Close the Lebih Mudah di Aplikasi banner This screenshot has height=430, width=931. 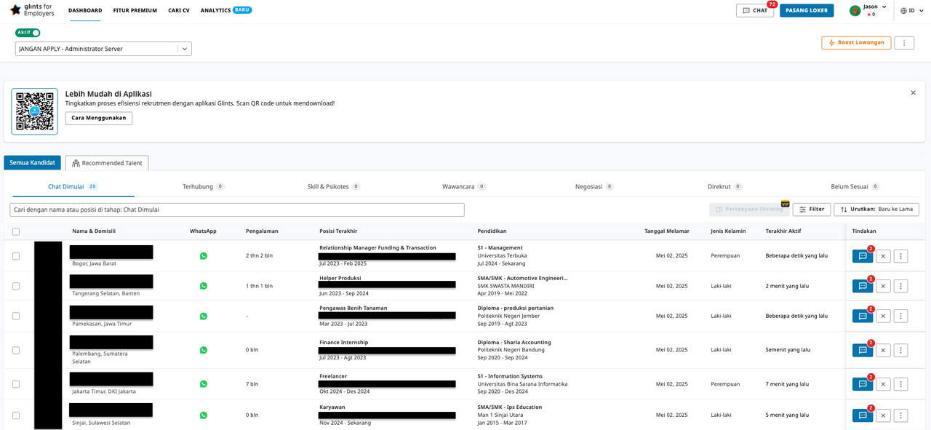pos(913,93)
